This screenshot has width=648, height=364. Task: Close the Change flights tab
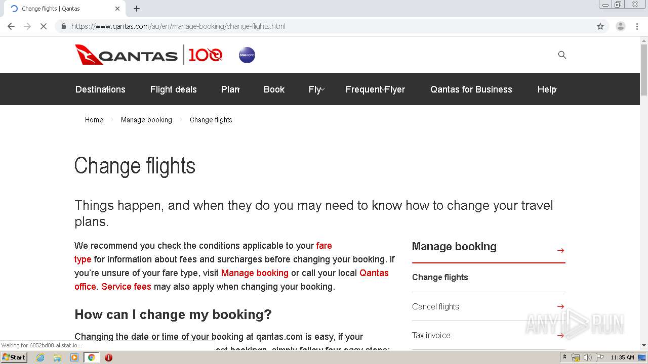point(117,9)
